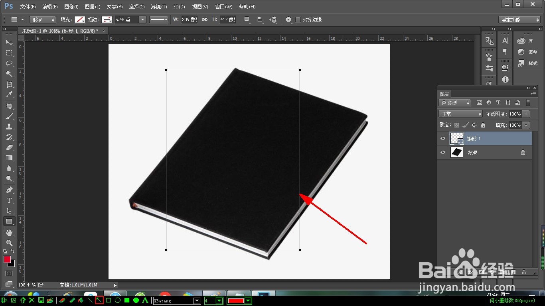
Task: Open path arrangement layers icon
Action: click(x=273, y=20)
